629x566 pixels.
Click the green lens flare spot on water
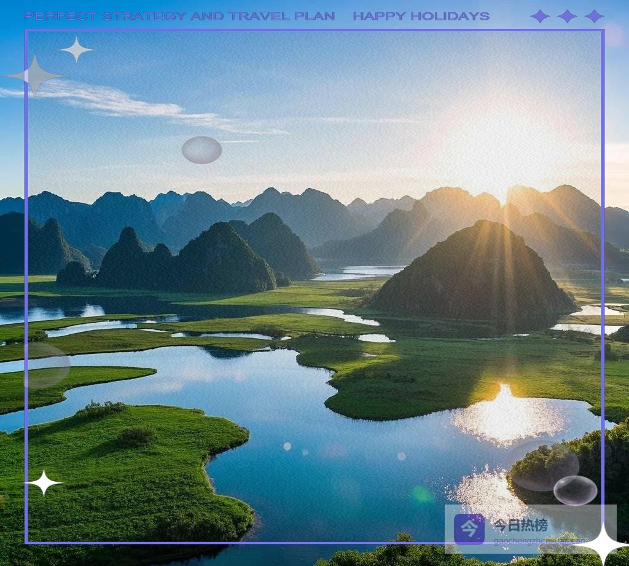coord(422,493)
